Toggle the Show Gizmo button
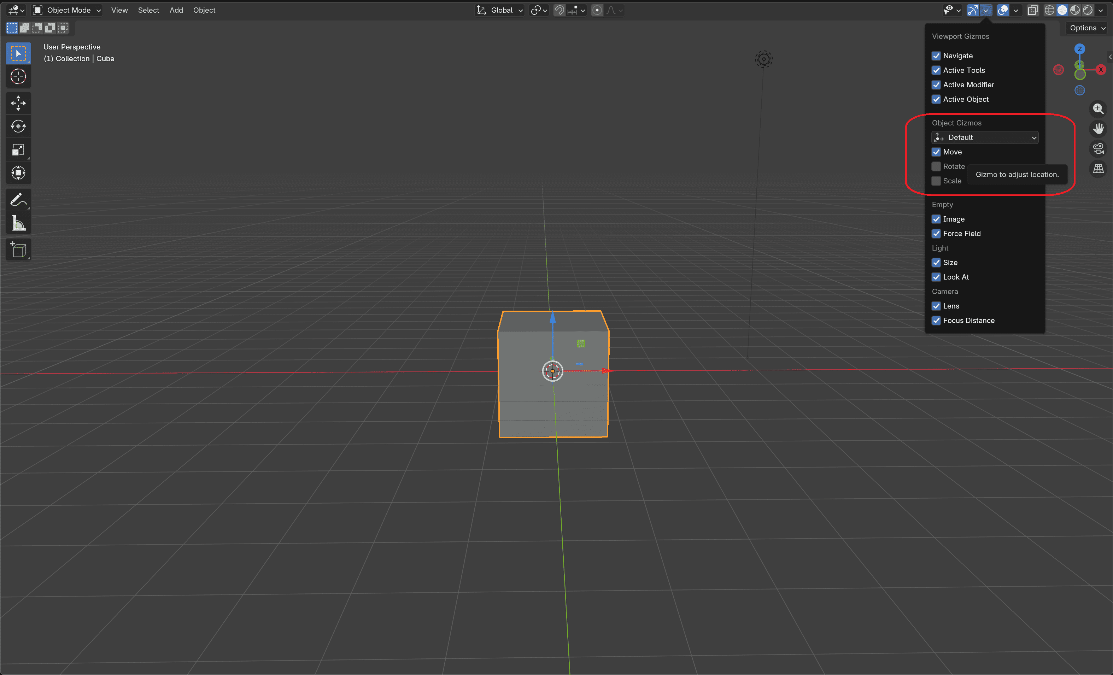This screenshot has width=1113, height=675. (973, 10)
